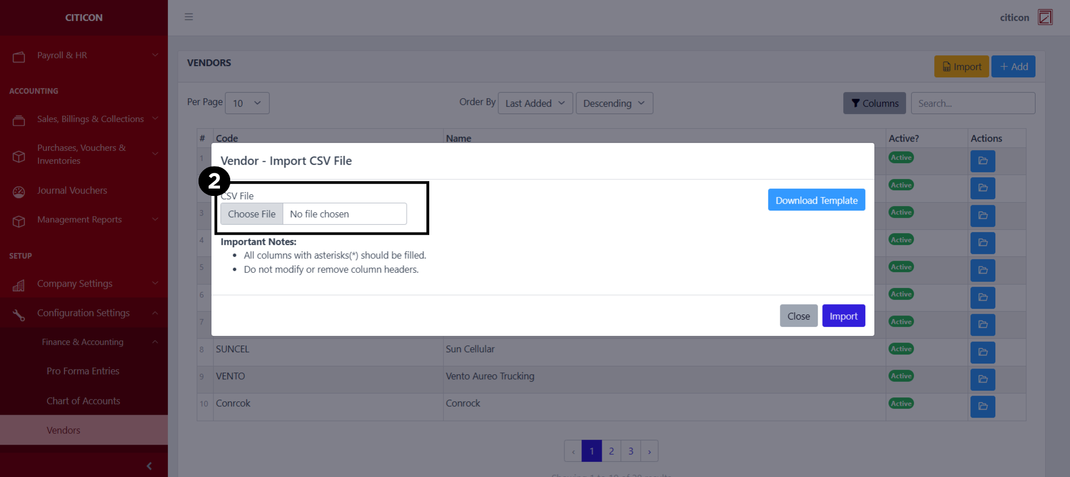Open folder action icon for Conrock row
1070x477 pixels.
[x=982, y=406]
